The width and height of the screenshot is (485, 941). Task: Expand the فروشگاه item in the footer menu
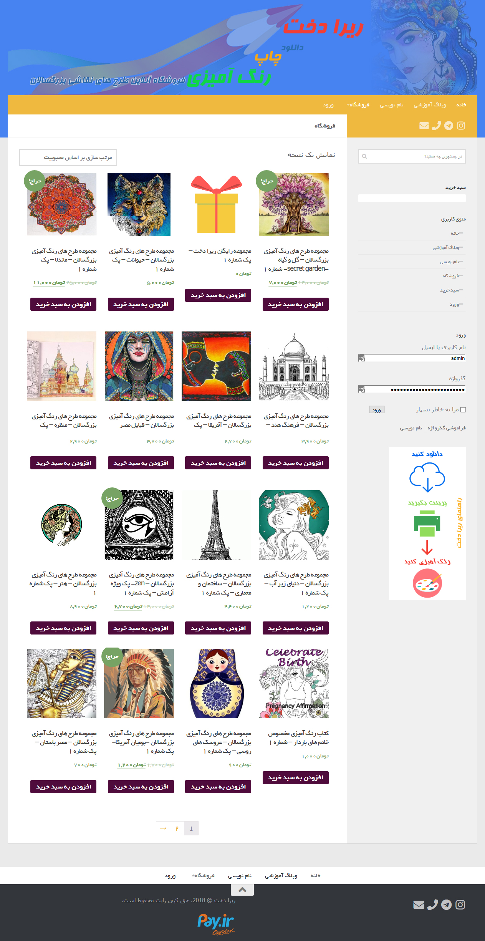point(203,875)
